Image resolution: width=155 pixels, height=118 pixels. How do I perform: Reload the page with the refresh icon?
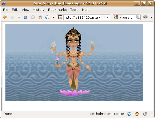[x=26, y=18]
